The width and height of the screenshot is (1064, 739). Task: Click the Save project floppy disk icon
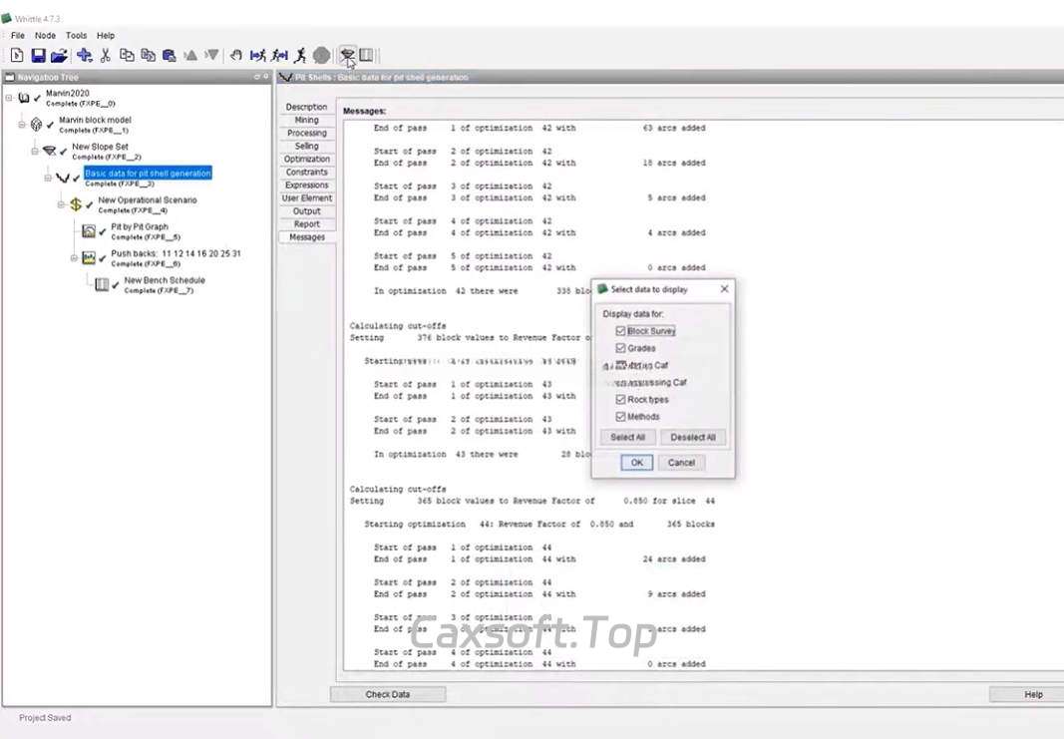38,56
